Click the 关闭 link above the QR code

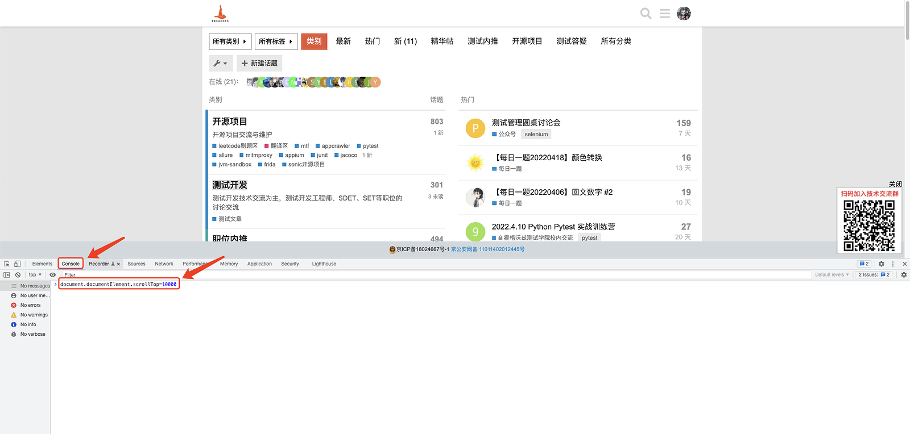pyautogui.click(x=895, y=184)
